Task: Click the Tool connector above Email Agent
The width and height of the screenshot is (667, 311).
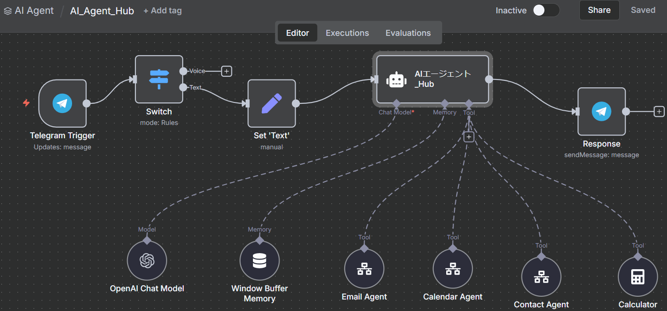Action: point(364,248)
